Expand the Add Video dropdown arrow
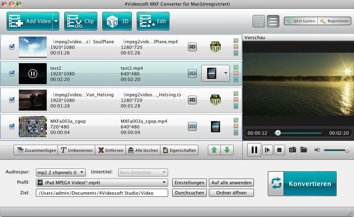Image resolution: width=354 pixels, height=217 pixels. pyautogui.click(x=56, y=21)
